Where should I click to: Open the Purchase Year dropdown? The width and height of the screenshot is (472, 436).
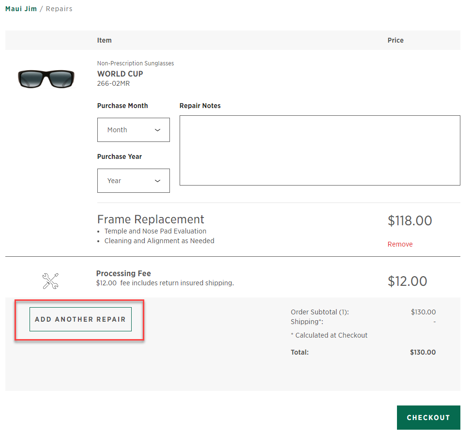(133, 181)
